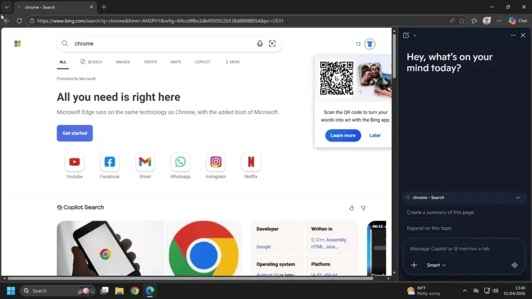Open visual search camera icon
Viewport: 532px width, 299px height.
(x=272, y=44)
